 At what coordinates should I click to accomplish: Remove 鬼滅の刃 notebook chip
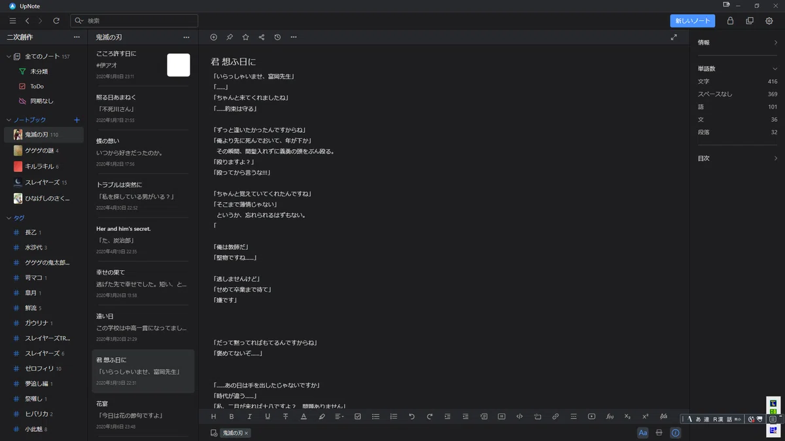tap(246, 433)
